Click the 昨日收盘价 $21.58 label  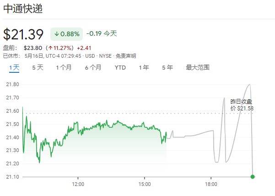pos(242,105)
